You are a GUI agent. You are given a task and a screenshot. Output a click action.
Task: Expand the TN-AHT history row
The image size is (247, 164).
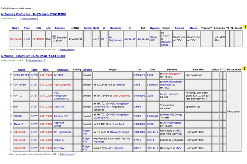11,124
